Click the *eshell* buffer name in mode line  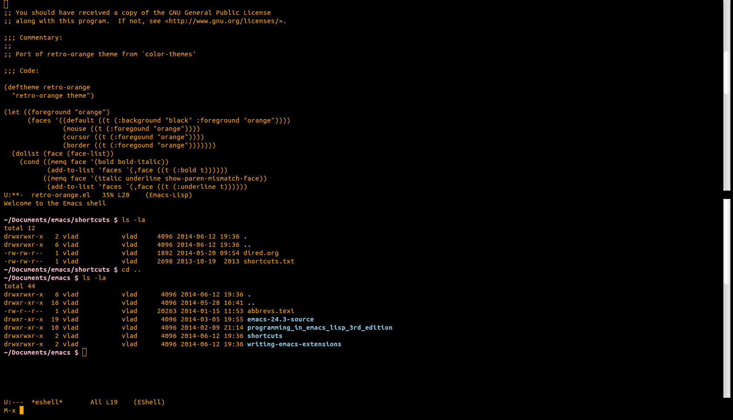click(47, 402)
